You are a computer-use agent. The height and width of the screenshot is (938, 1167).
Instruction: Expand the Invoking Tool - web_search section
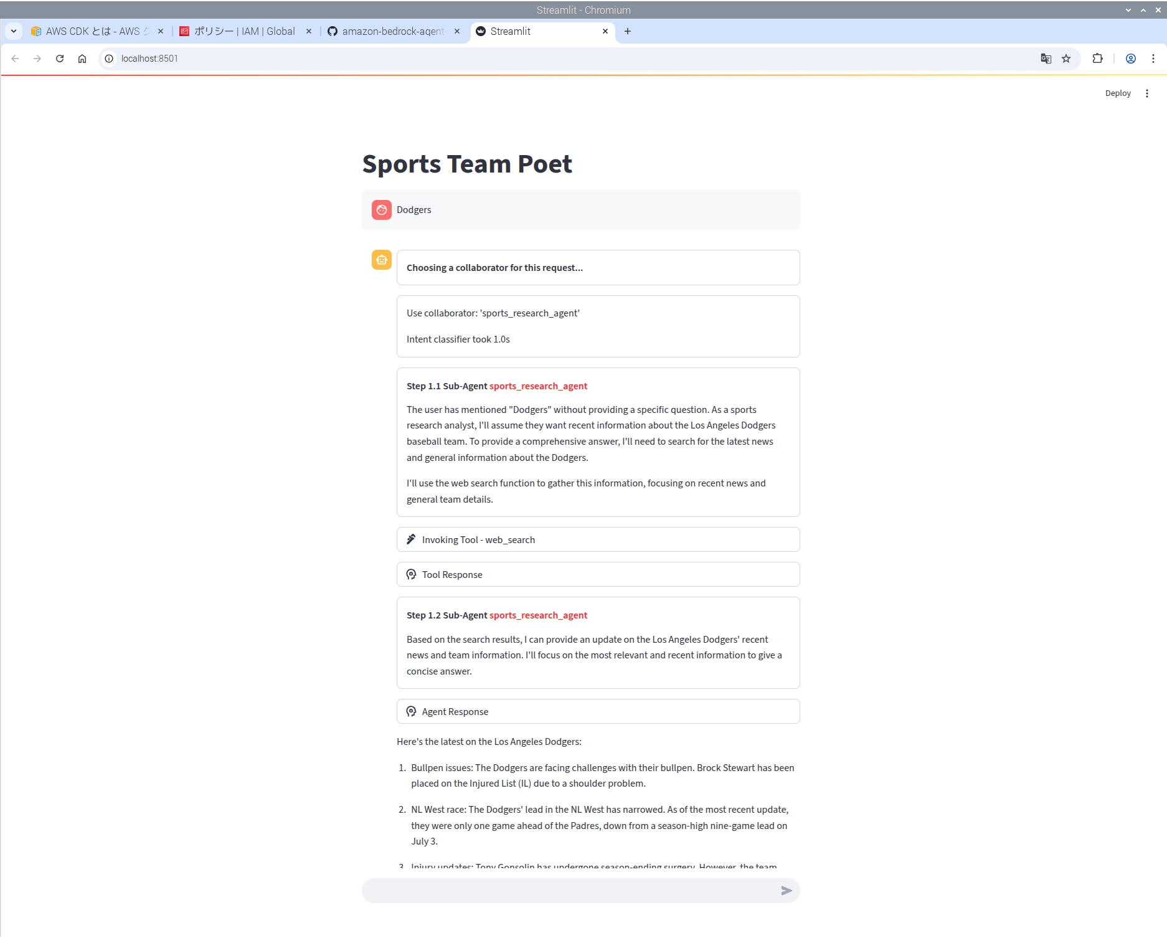(598, 539)
